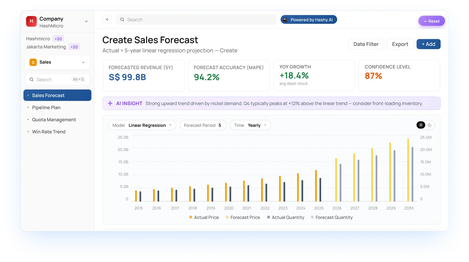Screen dimensions: 469x262
Task: Click the Reset button
Action: (x=432, y=21)
